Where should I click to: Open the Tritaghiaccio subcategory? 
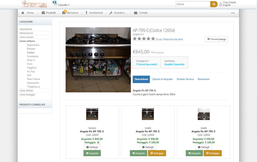click(34, 87)
